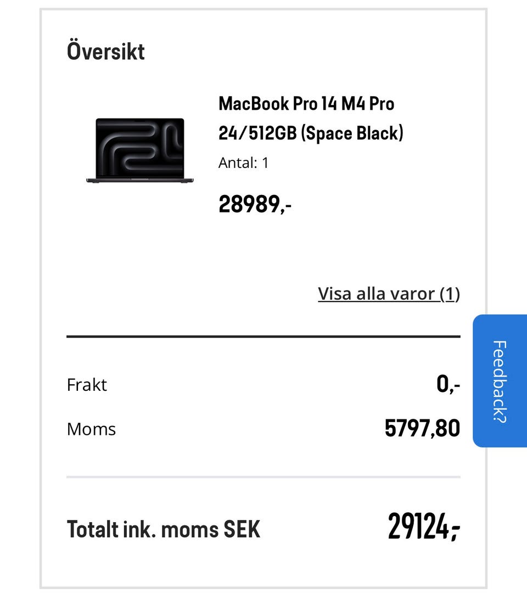Click the "Antal: 1" quantity text
527x594 pixels.
pos(243,162)
